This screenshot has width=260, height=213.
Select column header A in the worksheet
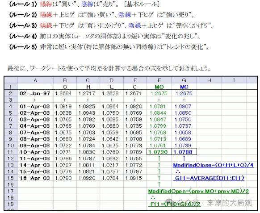pos(35,80)
